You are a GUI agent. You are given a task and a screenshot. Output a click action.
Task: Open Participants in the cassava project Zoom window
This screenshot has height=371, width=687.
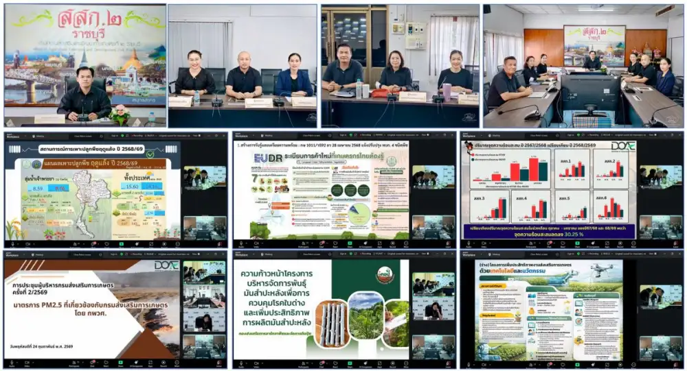pos(304,364)
